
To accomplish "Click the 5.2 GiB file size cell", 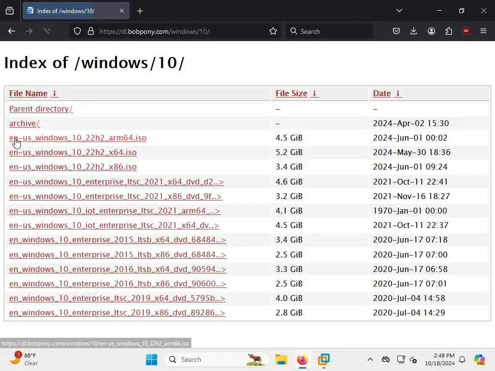I will click(x=289, y=152).
